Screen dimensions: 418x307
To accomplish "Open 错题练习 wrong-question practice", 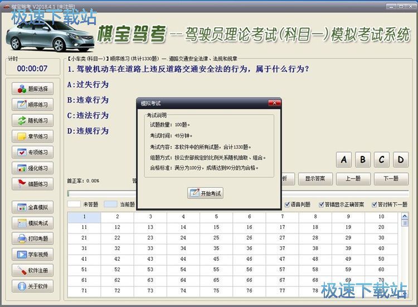I will tap(32, 184).
